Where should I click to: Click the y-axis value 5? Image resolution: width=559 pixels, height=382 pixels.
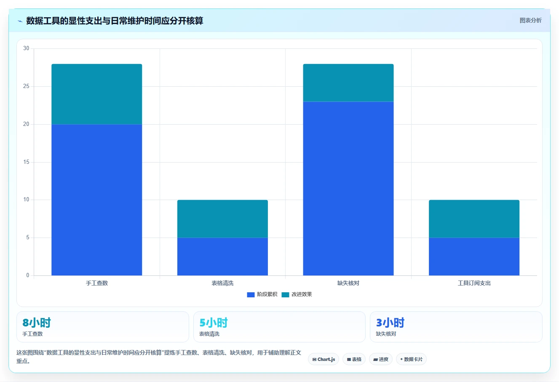point(28,238)
